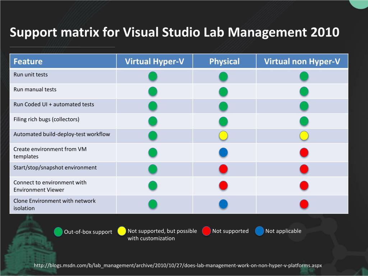Select the Physical column header
368x276 pixels.
pyautogui.click(x=224, y=61)
